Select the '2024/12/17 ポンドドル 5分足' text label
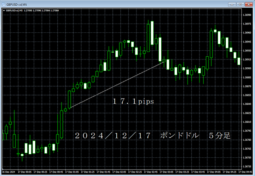 tap(153, 135)
